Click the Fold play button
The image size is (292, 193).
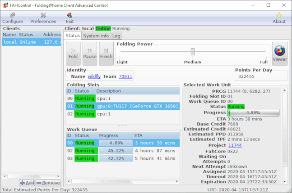73,54
